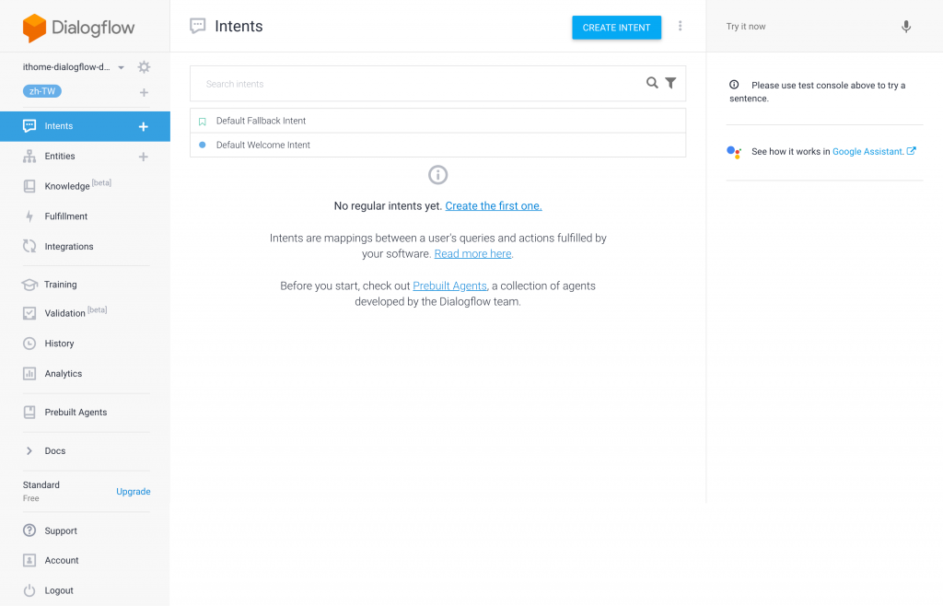Click the Welcome Intent blue dot
943x606 pixels.
[x=202, y=145]
